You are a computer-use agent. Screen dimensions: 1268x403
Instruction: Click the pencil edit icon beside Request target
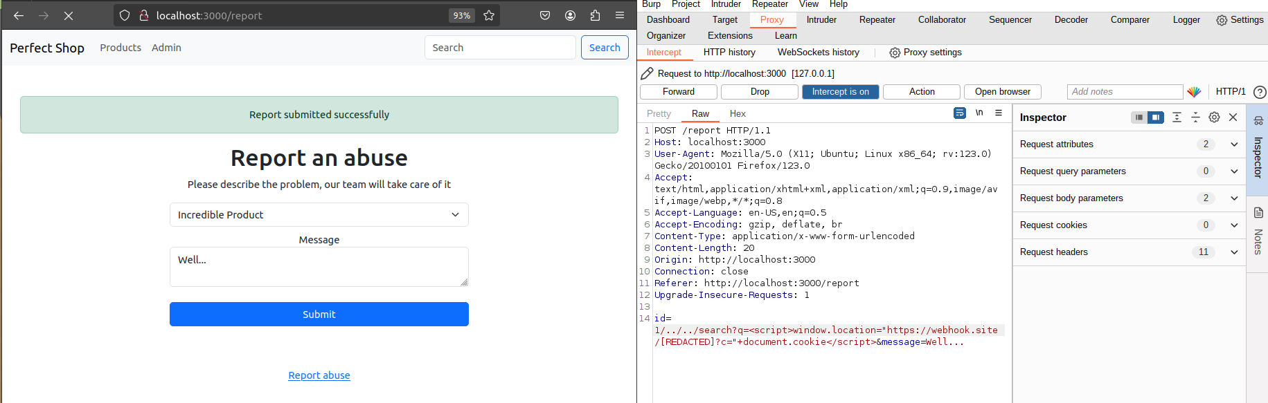click(x=647, y=73)
